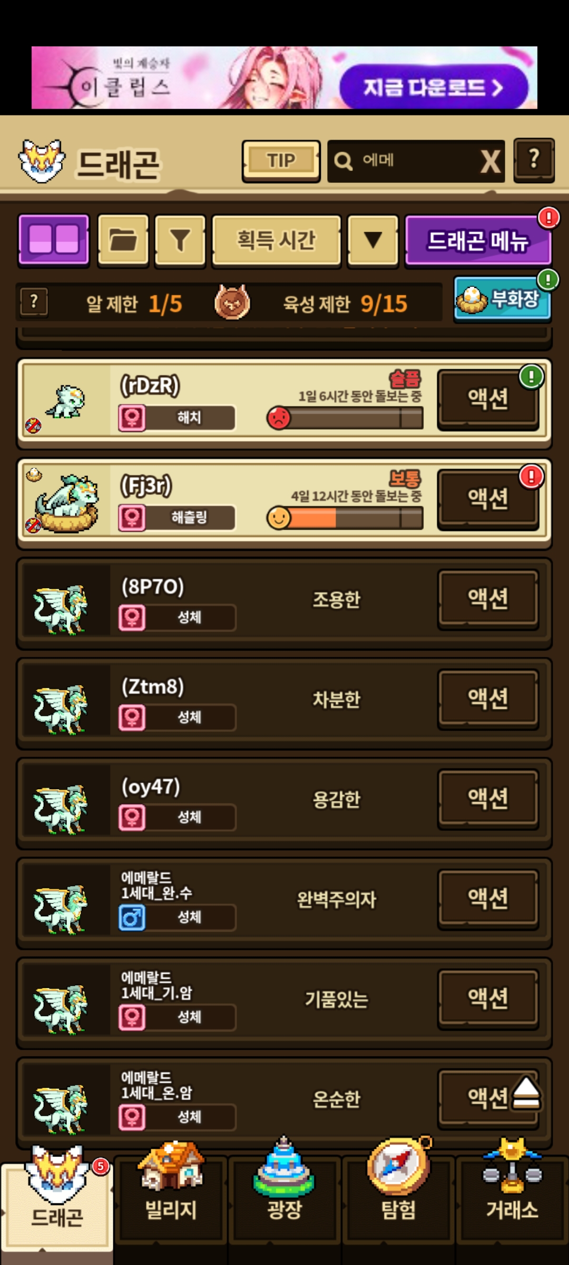Open the funnel filter icon
The height and width of the screenshot is (1265, 569).
(180, 240)
